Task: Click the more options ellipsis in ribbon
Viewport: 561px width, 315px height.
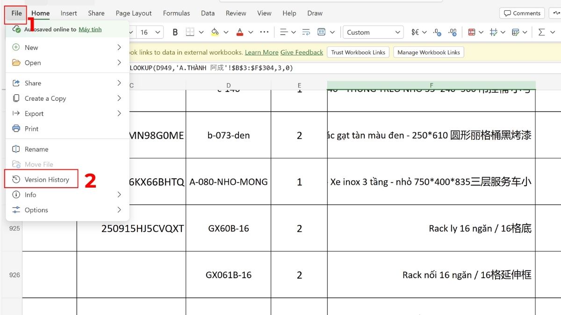Action: (x=264, y=32)
